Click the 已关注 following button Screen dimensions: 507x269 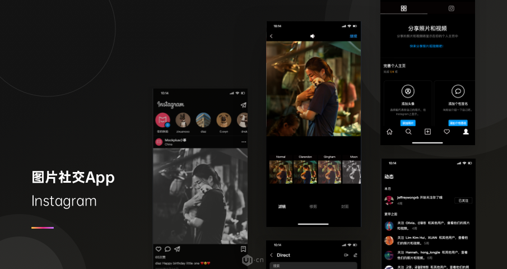tap(463, 201)
